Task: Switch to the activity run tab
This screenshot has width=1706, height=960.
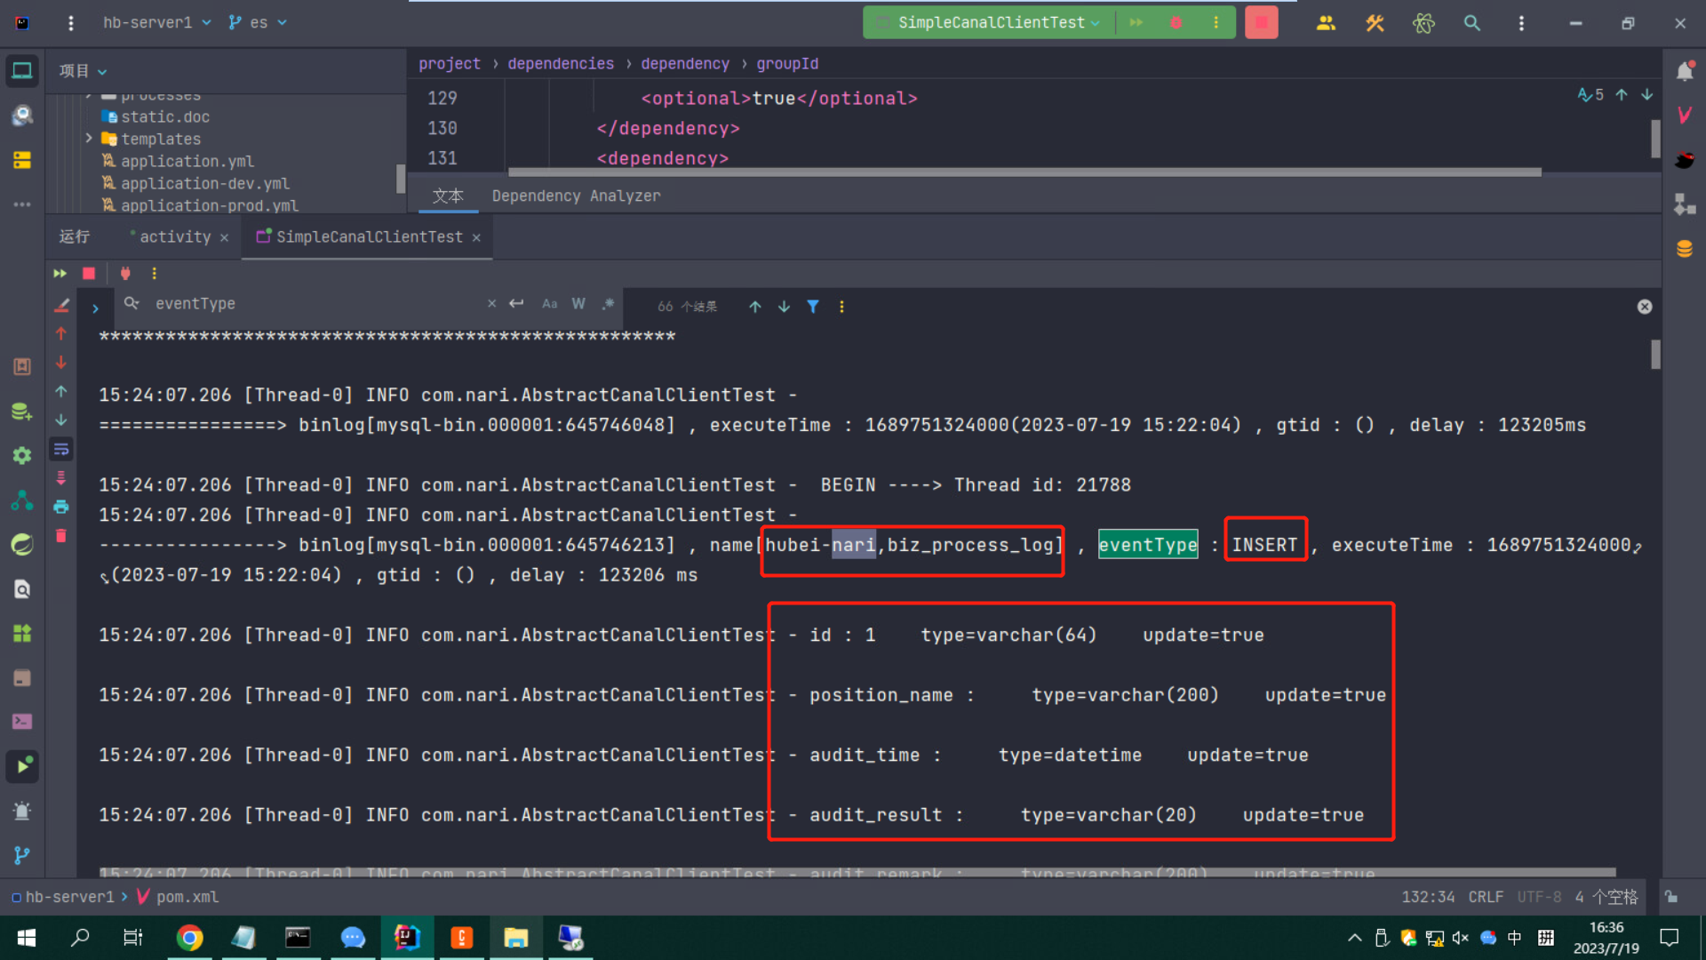Action: click(x=175, y=237)
